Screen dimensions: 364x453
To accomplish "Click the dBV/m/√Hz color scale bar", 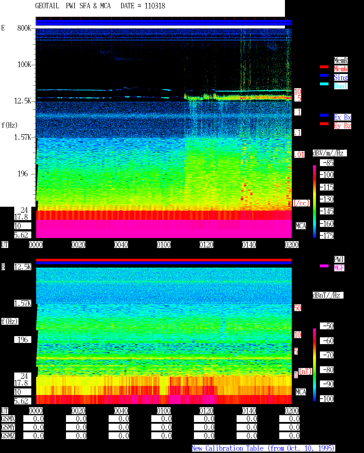I will [x=315, y=201].
